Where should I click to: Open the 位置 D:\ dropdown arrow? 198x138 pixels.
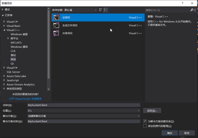pos(139,110)
